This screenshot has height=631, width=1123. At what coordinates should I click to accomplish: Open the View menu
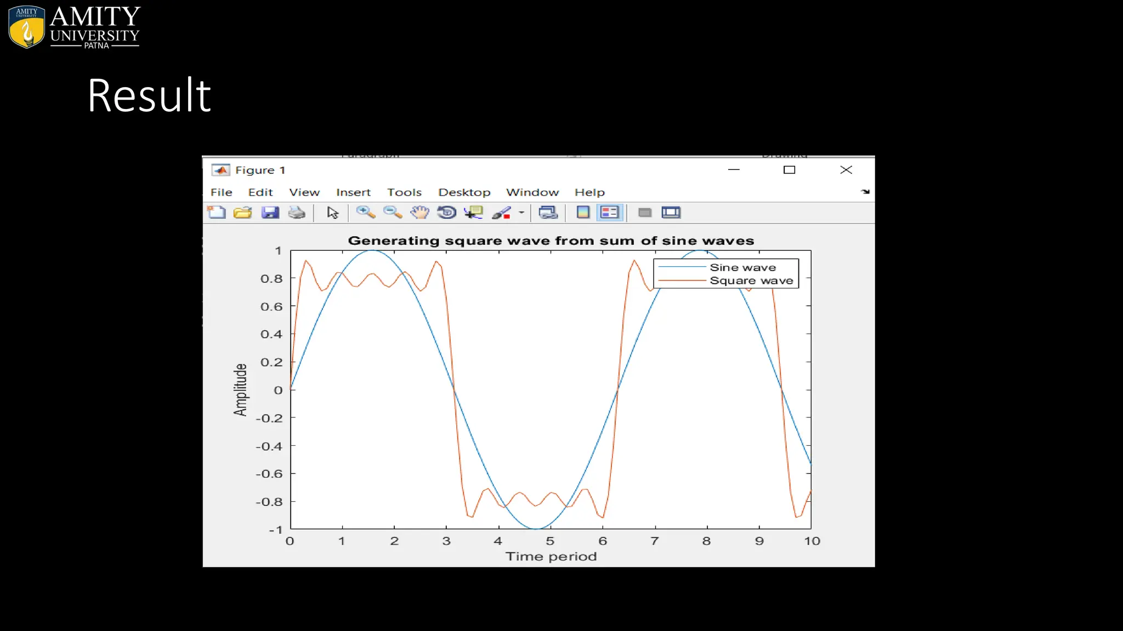point(304,192)
